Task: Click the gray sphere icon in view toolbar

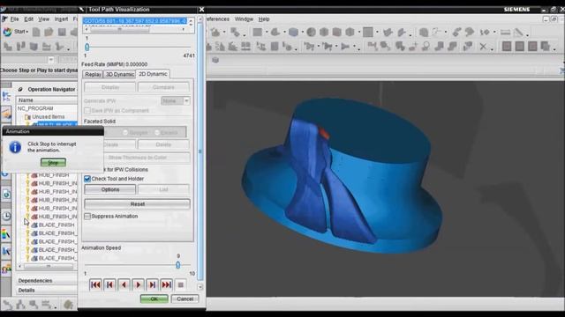Action: (x=312, y=33)
